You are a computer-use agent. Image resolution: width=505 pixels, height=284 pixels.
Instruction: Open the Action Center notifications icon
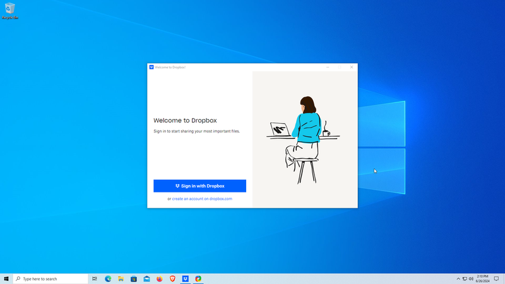[x=496, y=278]
